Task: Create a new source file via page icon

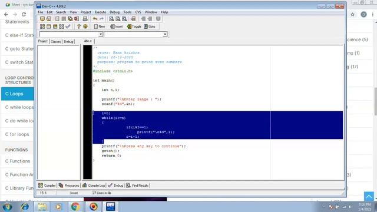Action: 57,19
